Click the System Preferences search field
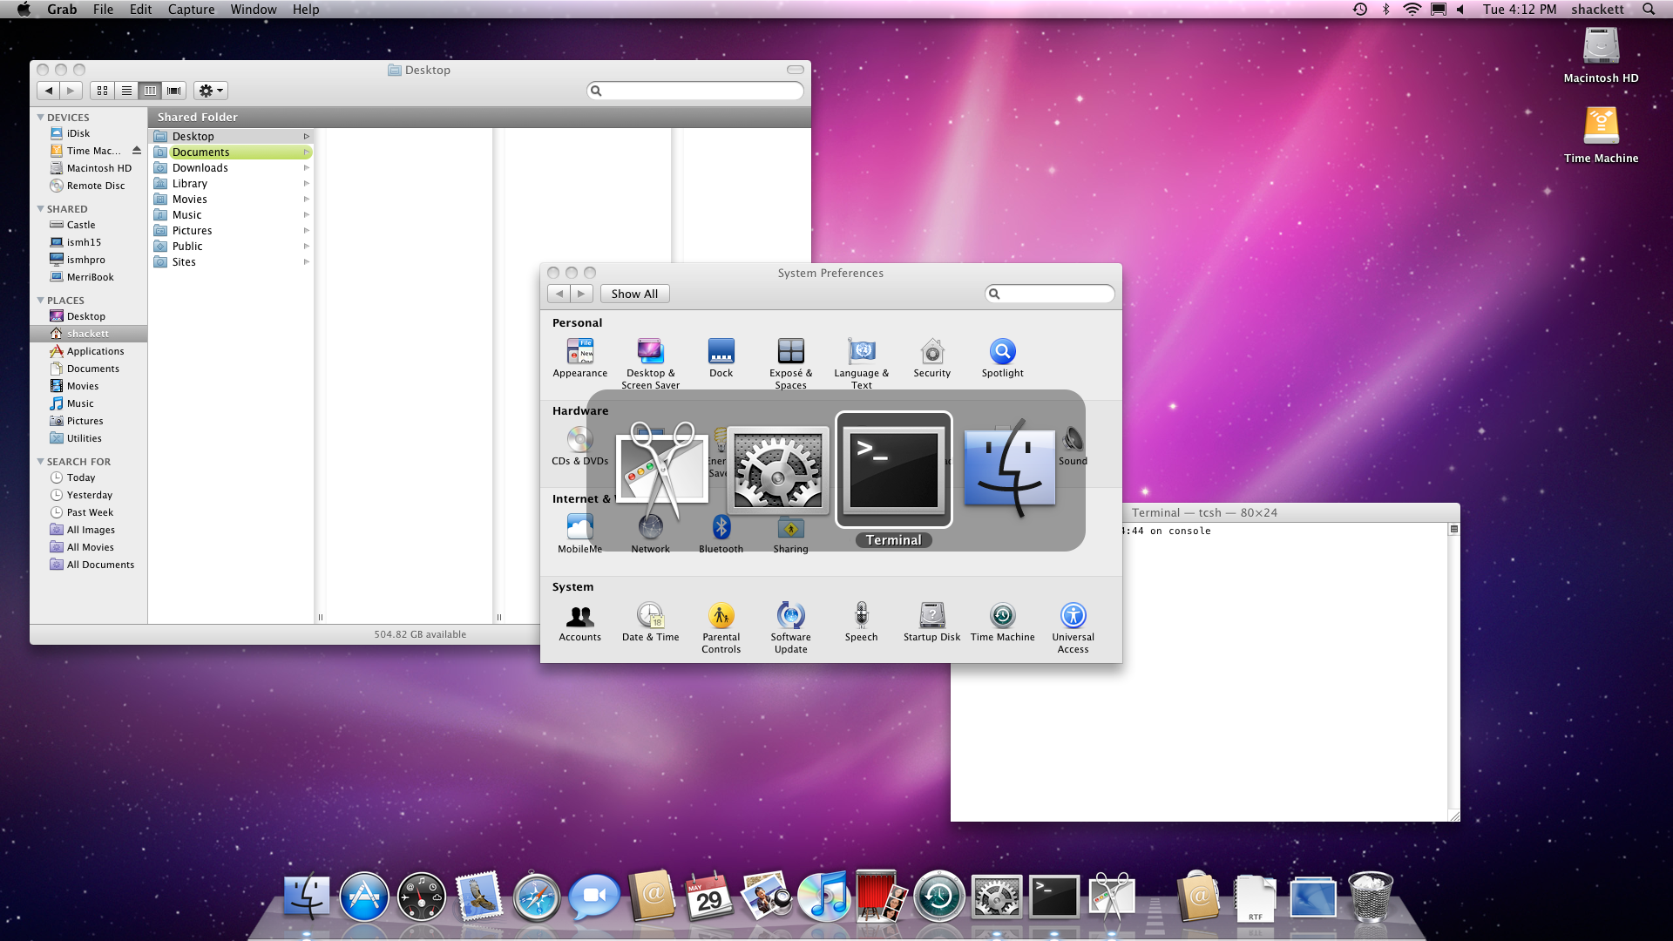 (x=1054, y=294)
